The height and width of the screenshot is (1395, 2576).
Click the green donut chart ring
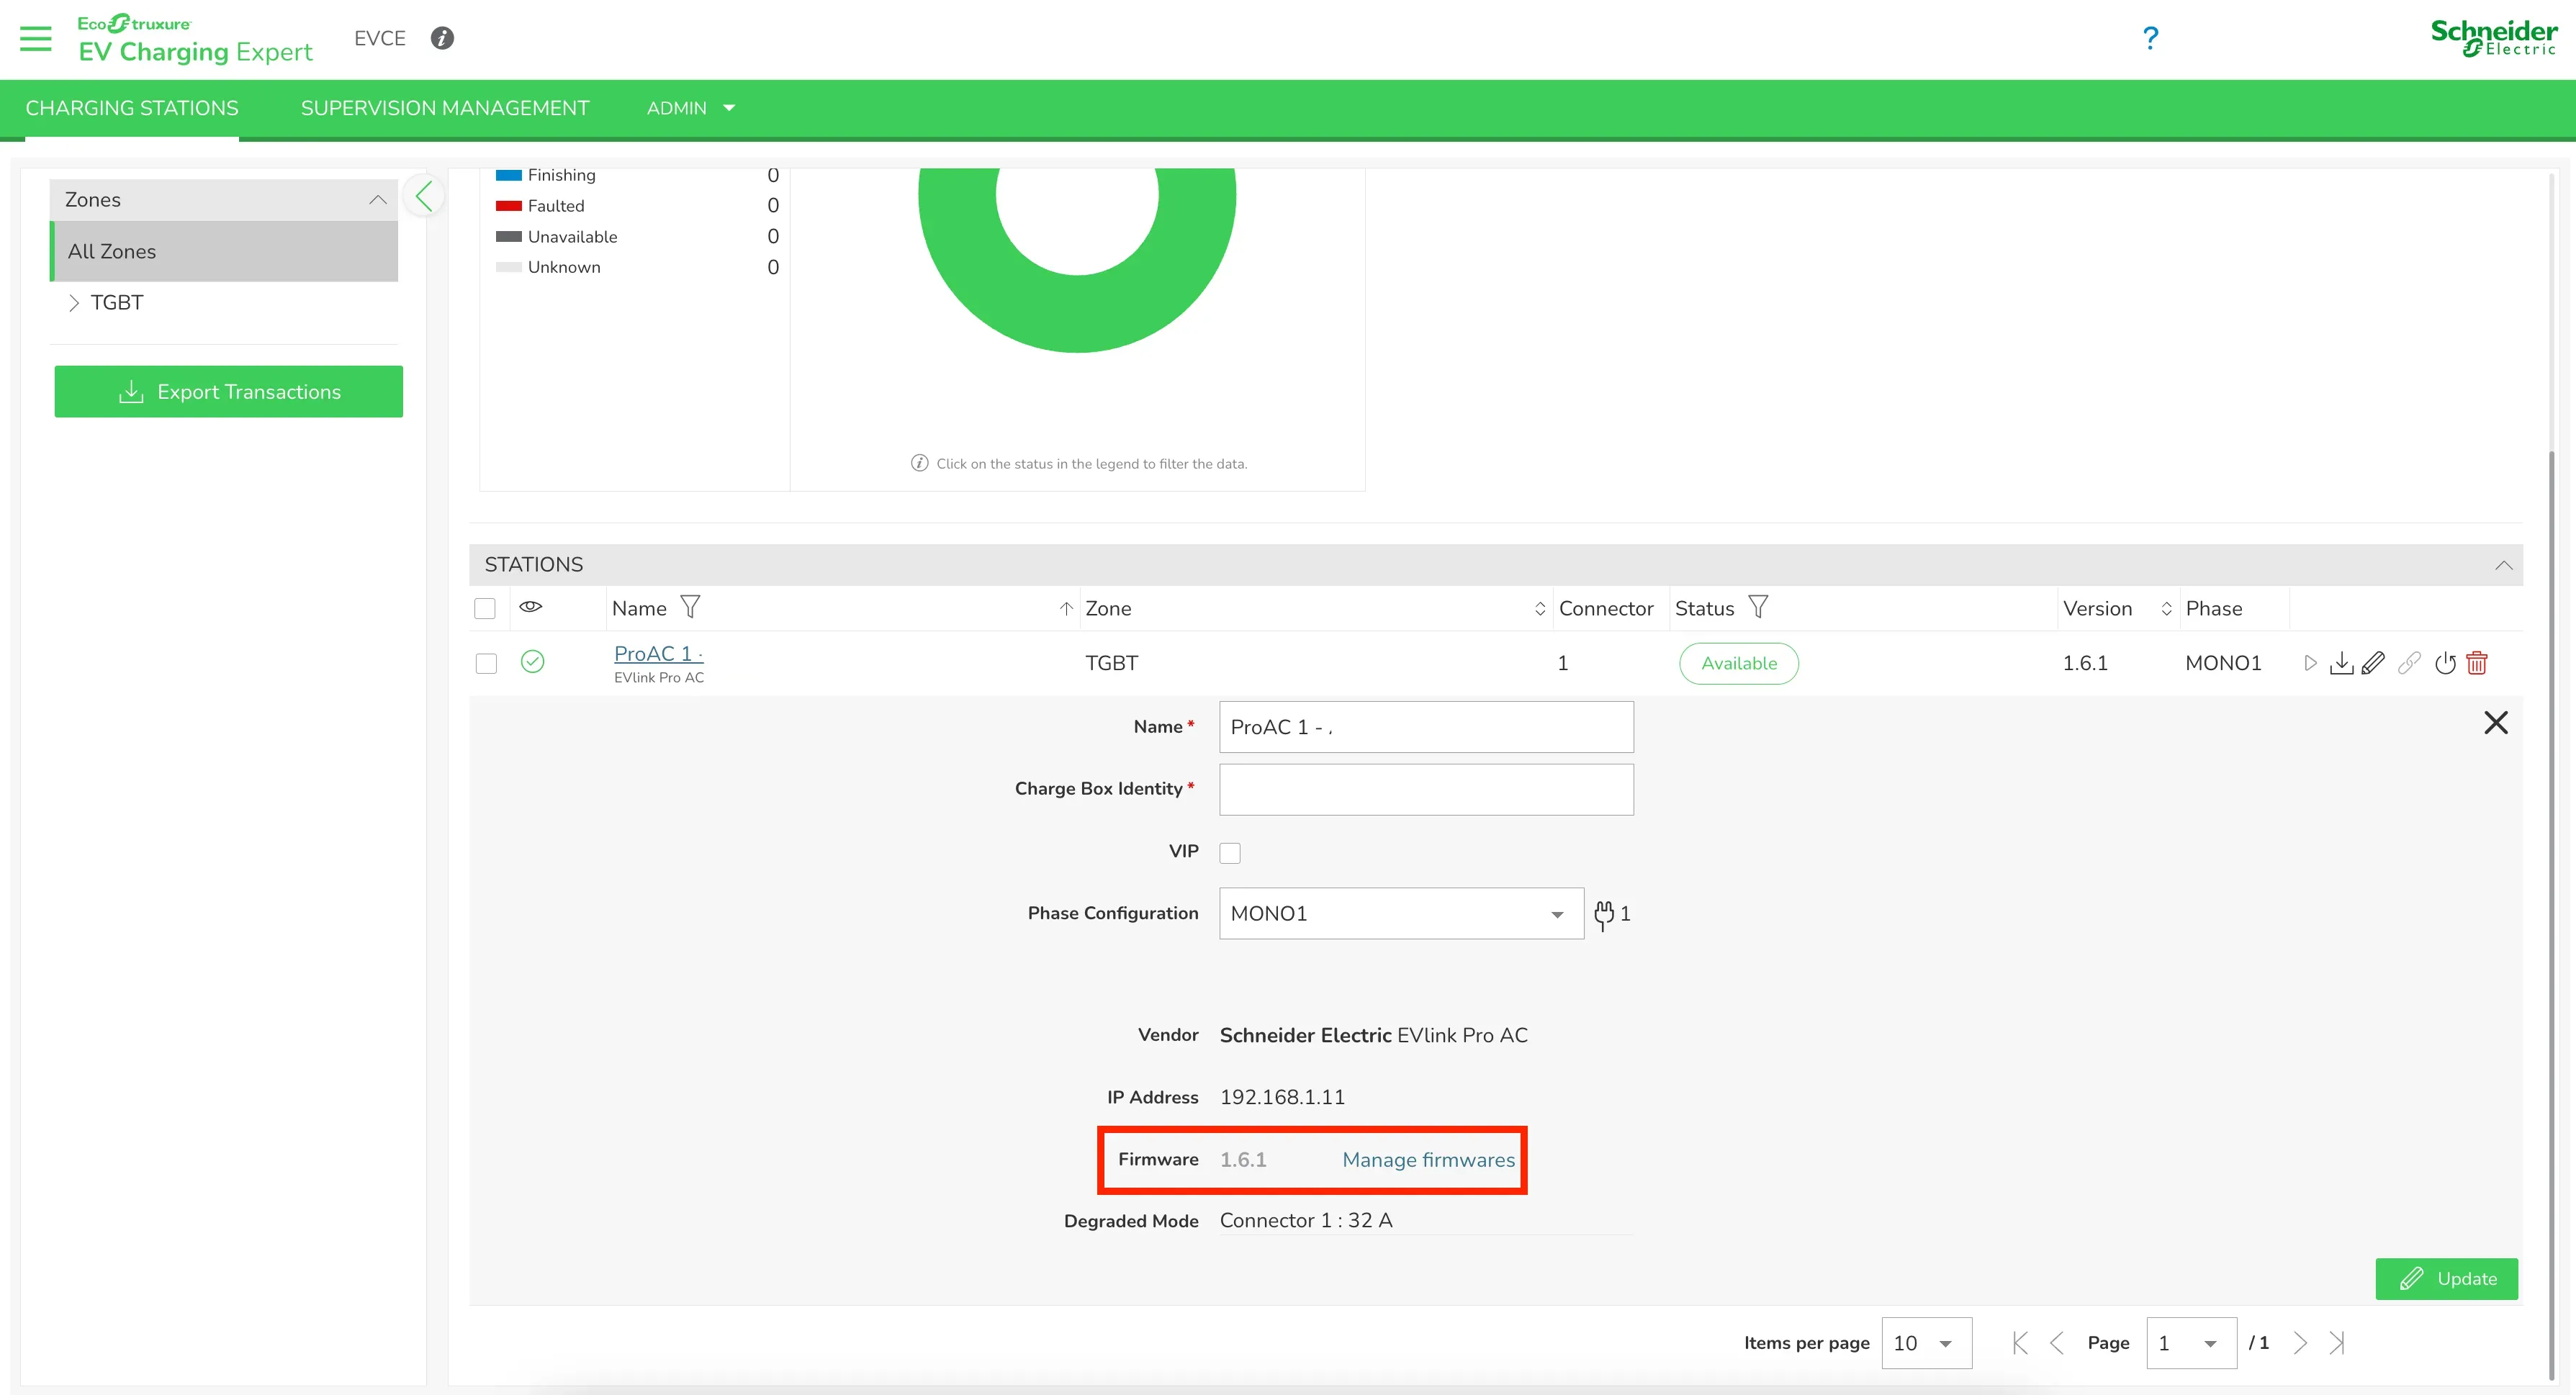[1077, 314]
